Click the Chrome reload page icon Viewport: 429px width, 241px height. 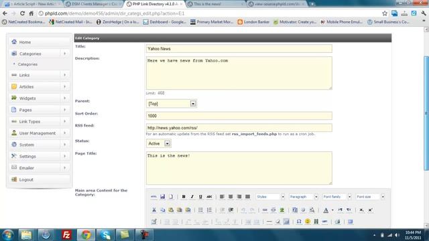click(x=22, y=13)
